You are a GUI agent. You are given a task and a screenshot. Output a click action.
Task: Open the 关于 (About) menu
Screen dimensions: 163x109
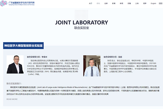[90, 4]
